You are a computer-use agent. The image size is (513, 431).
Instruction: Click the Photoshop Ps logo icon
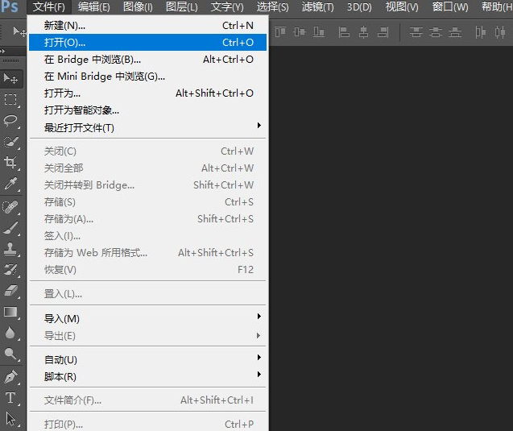9,6
